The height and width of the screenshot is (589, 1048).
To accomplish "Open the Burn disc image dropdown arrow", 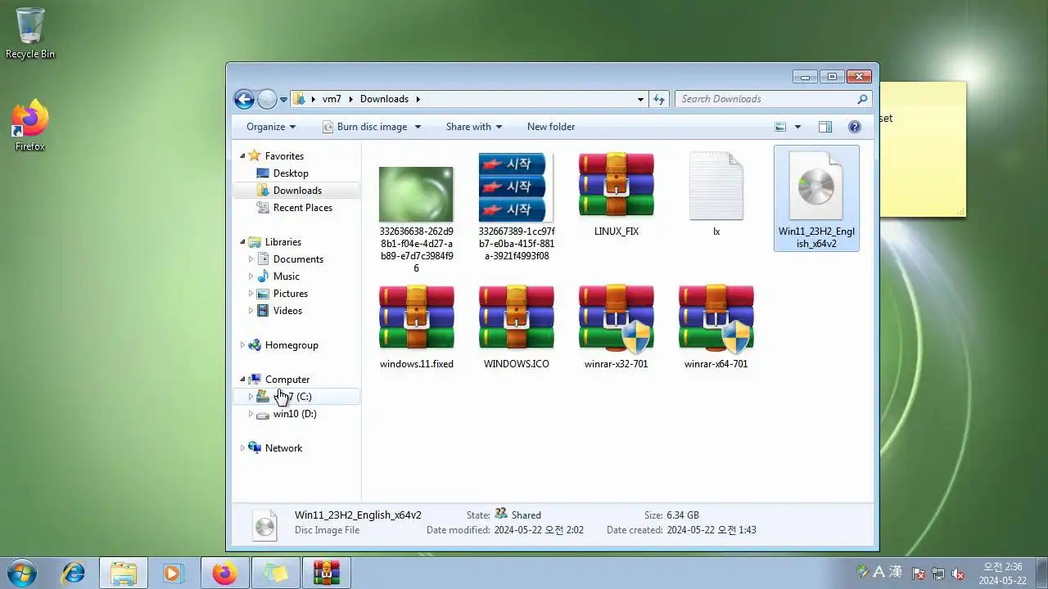I will click(418, 127).
